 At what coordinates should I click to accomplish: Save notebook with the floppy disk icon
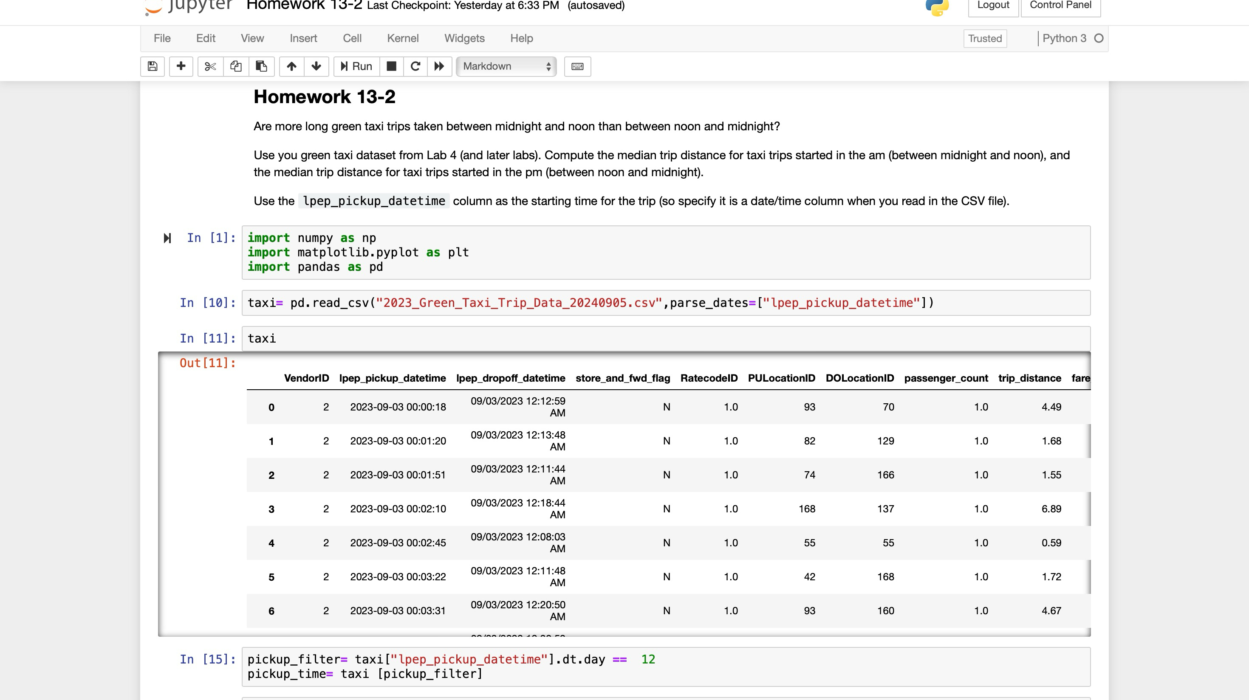pos(152,66)
